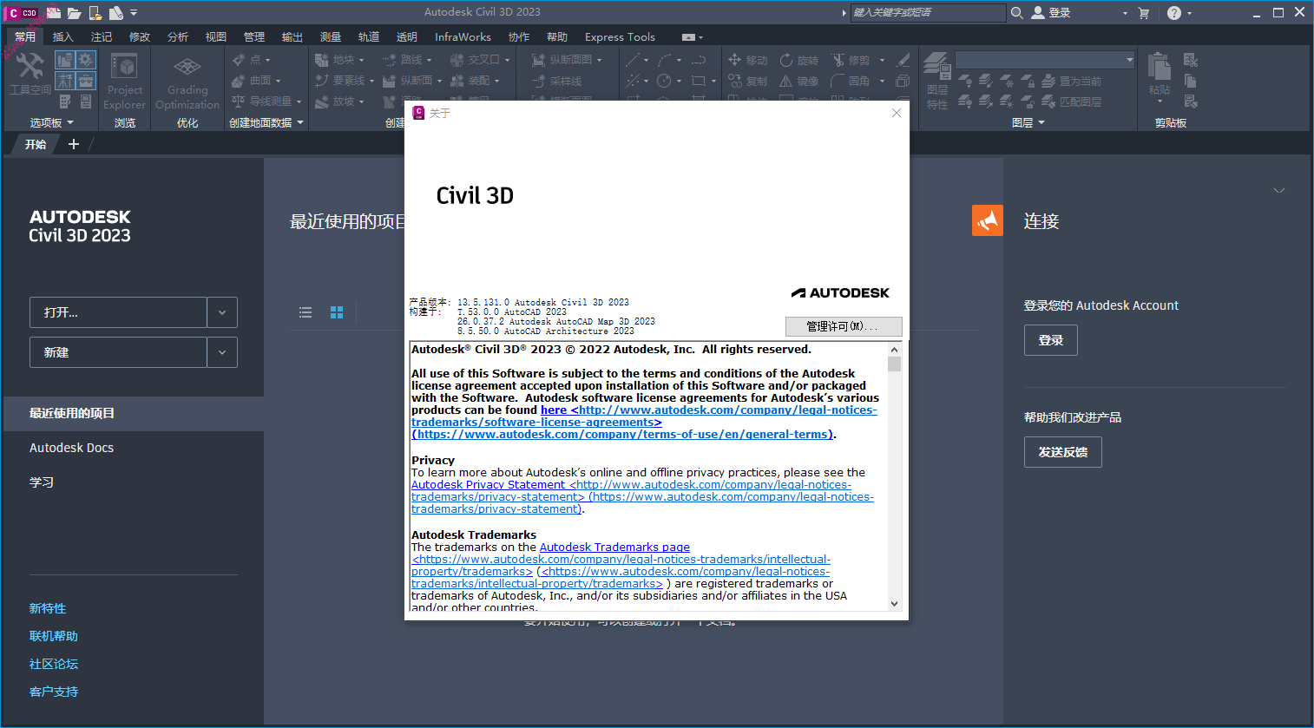Click the Traverse (导线测量) icon
This screenshot has width=1314, height=728.
point(239,102)
